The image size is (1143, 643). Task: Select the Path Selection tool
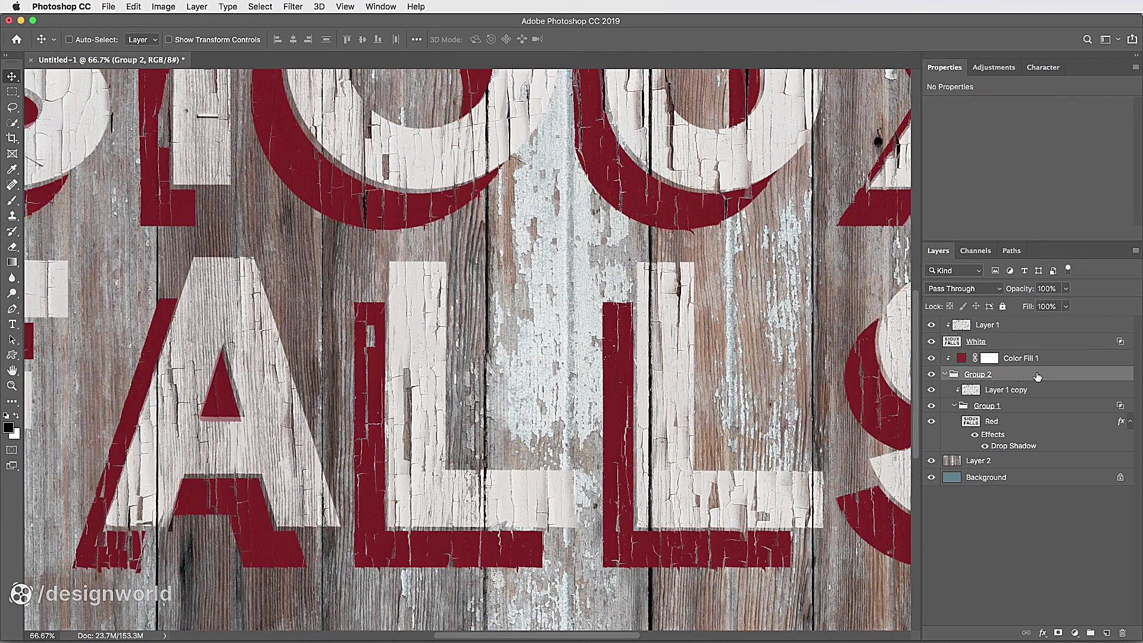click(12, 339)
